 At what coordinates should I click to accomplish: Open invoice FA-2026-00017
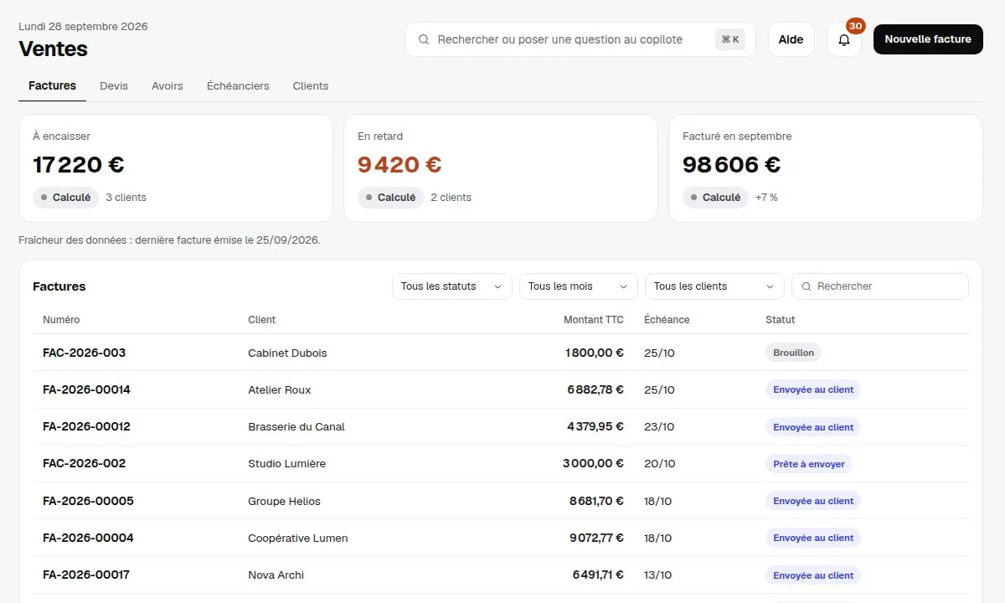click(x=86, y=575)
